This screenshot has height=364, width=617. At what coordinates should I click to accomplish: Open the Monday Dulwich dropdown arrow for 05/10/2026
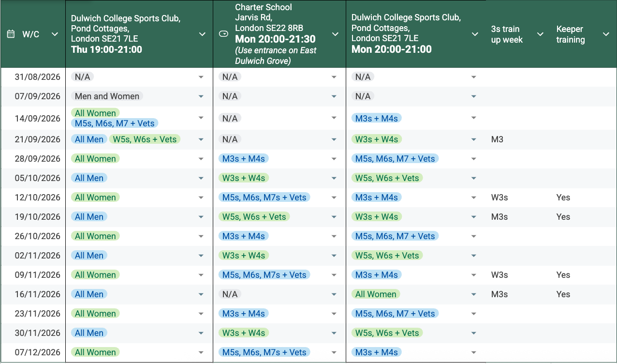[x=474, y=178]
